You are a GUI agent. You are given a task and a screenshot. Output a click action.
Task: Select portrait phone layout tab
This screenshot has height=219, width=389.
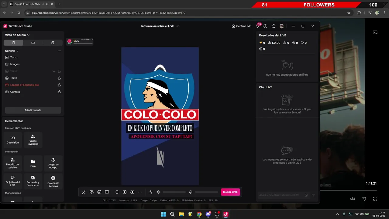[x=13, y=43]
